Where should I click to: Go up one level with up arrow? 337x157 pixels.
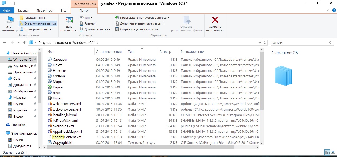pos(25,42)
